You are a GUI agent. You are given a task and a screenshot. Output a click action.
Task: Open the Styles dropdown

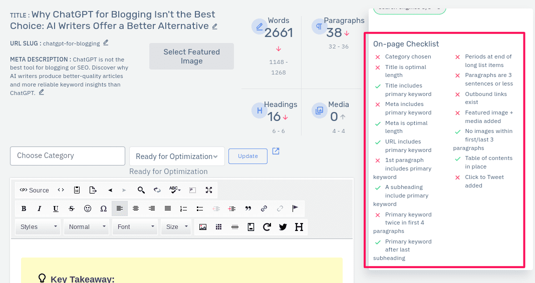click(x=38, y=227)
